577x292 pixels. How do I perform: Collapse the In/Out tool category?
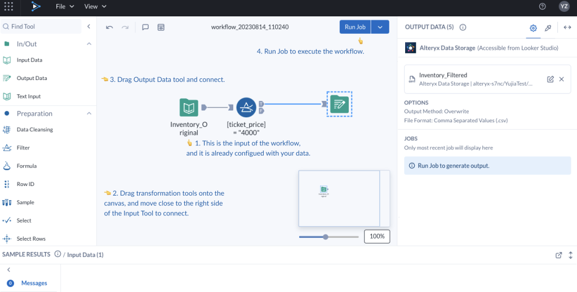(88, 44)
